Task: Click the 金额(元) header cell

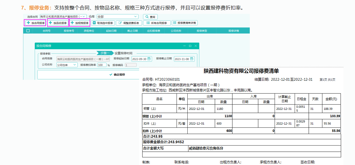Action: click(x=331, y=99)
